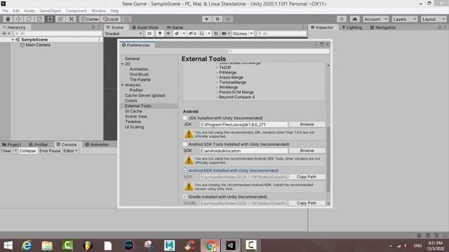Open the Component menu

76,11
